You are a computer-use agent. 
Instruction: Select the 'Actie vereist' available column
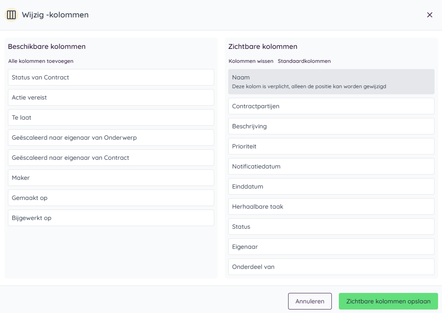tap(111, 97)
